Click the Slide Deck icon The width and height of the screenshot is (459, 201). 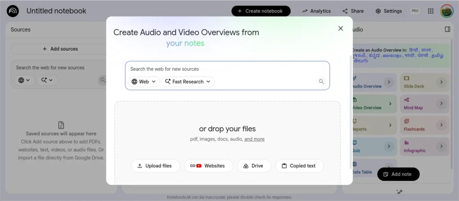click(407, 78)
